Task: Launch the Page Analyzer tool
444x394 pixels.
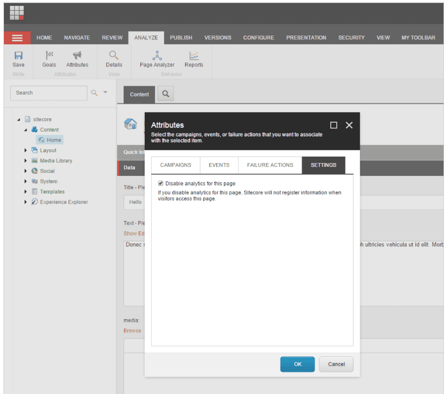Action: pyautogui.click(x=157, y=56)
